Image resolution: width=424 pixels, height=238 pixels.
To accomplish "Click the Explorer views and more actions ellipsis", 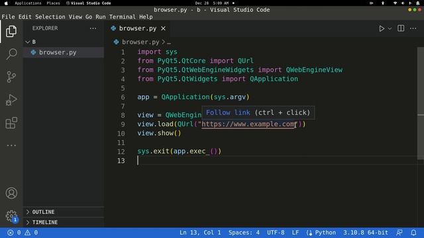I will (x=93, y=28).
